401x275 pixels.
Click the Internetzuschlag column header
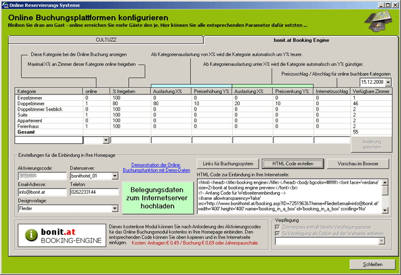(332, 91)
